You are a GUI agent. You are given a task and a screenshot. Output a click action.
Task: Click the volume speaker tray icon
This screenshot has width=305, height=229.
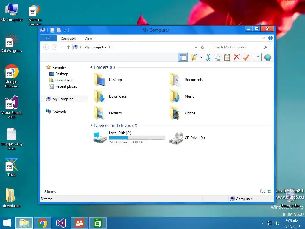[x=277, y=223]
